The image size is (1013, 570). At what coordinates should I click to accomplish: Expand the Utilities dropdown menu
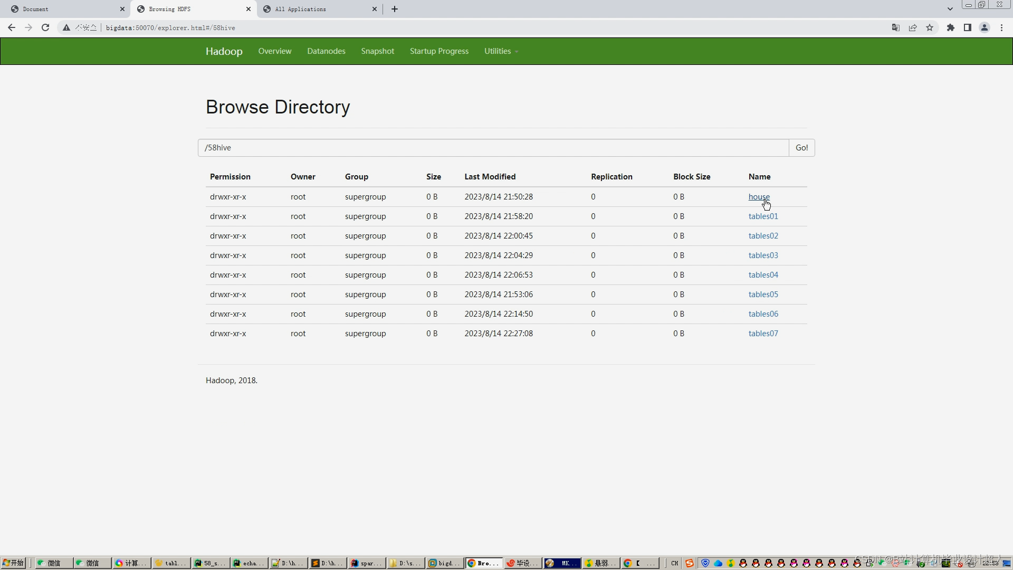coord(501,51)
